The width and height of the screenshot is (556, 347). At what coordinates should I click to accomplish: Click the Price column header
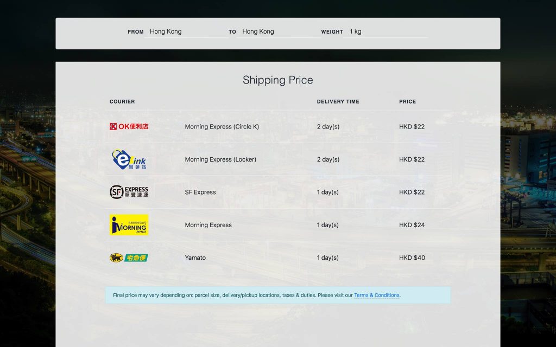point(407,101)
